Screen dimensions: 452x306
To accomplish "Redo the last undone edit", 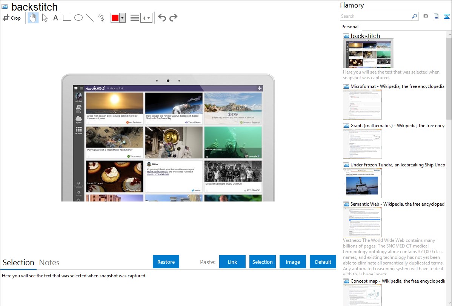I will [173, 18].
